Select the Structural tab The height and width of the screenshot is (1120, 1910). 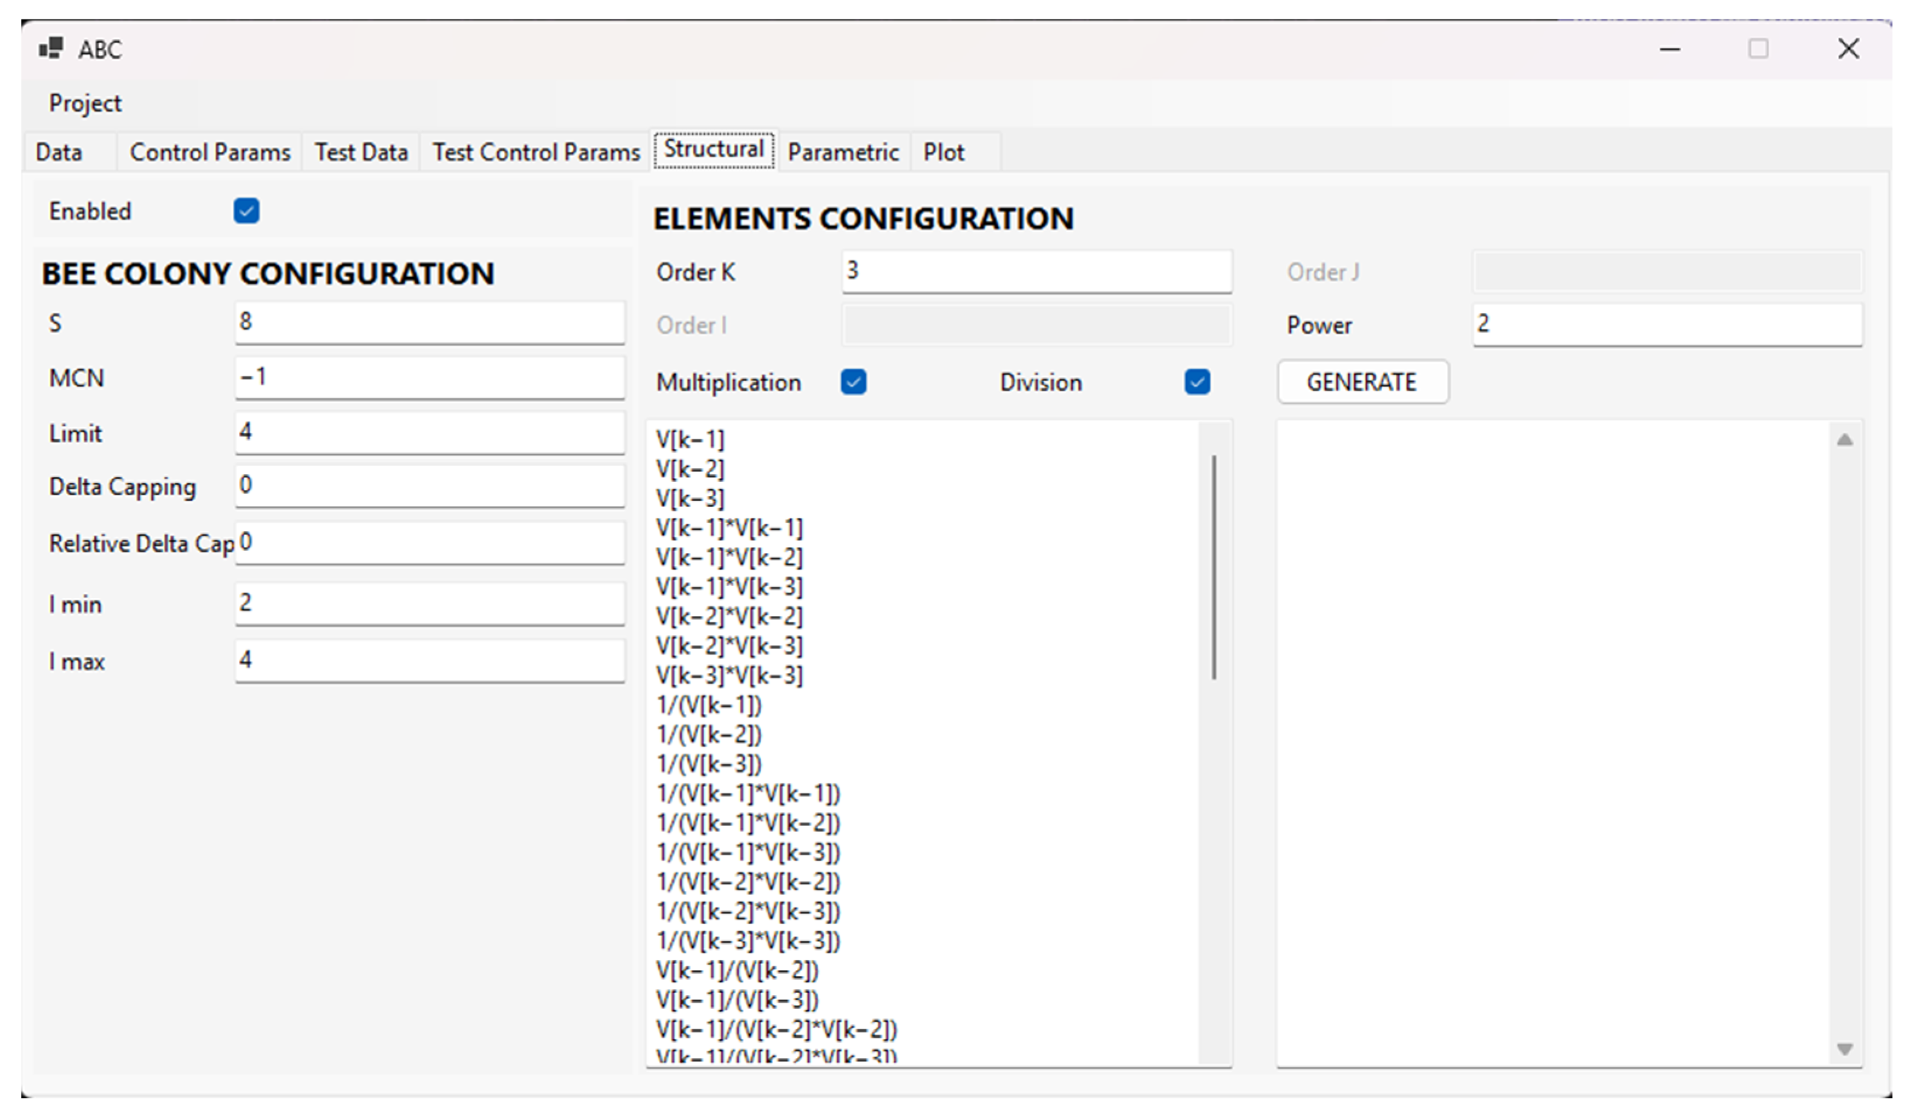point(714,149)
